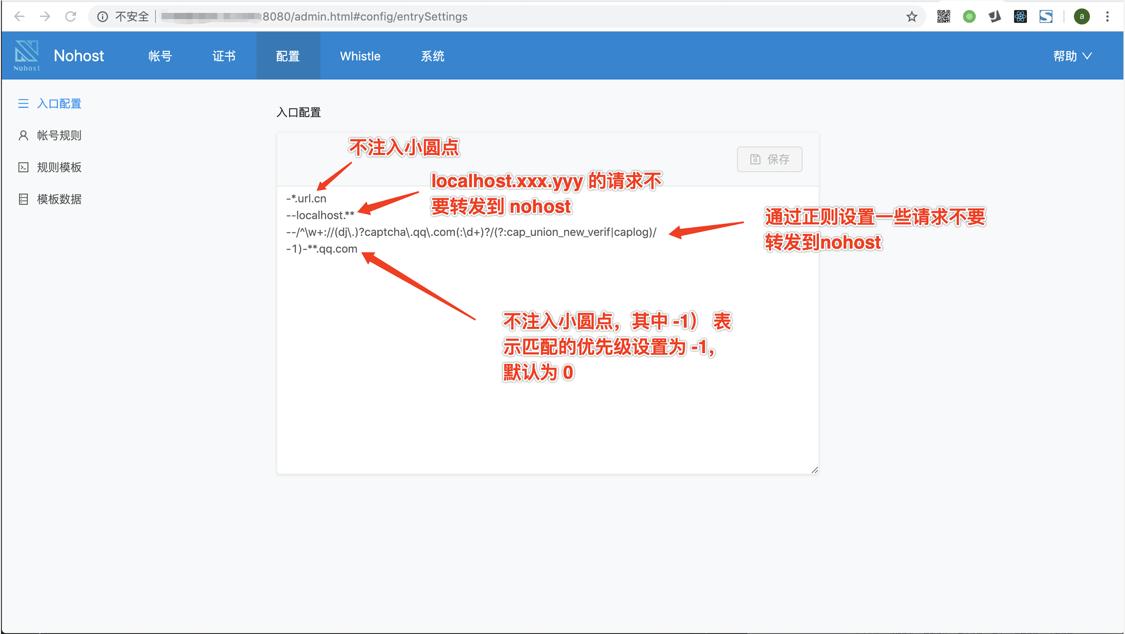Click the Nohost logo icon
Viewport: 1125px width, 634px height.
point(27,55)
